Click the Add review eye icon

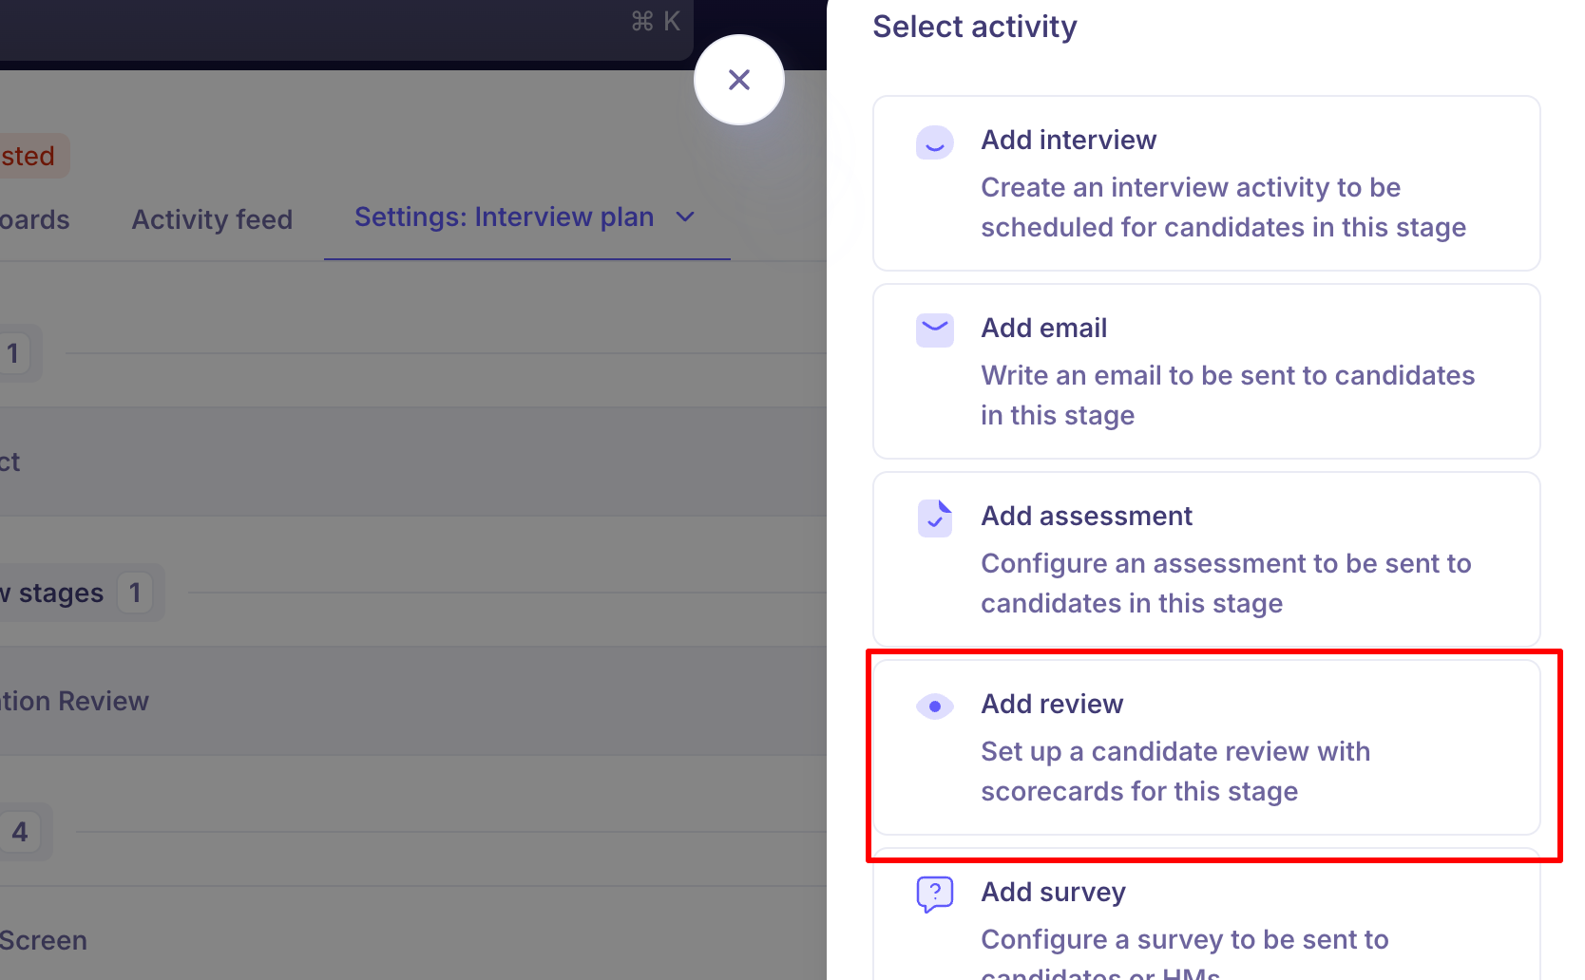point(934,707)
